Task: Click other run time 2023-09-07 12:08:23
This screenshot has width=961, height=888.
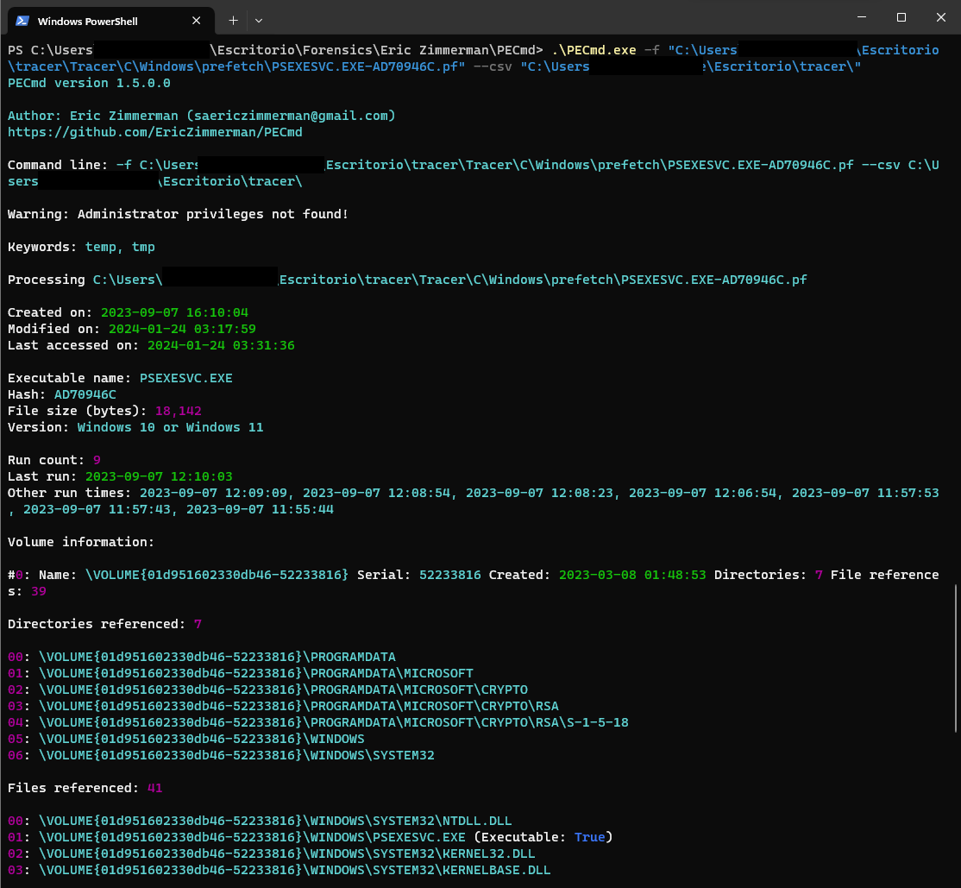Action: (x=539, y=493)
